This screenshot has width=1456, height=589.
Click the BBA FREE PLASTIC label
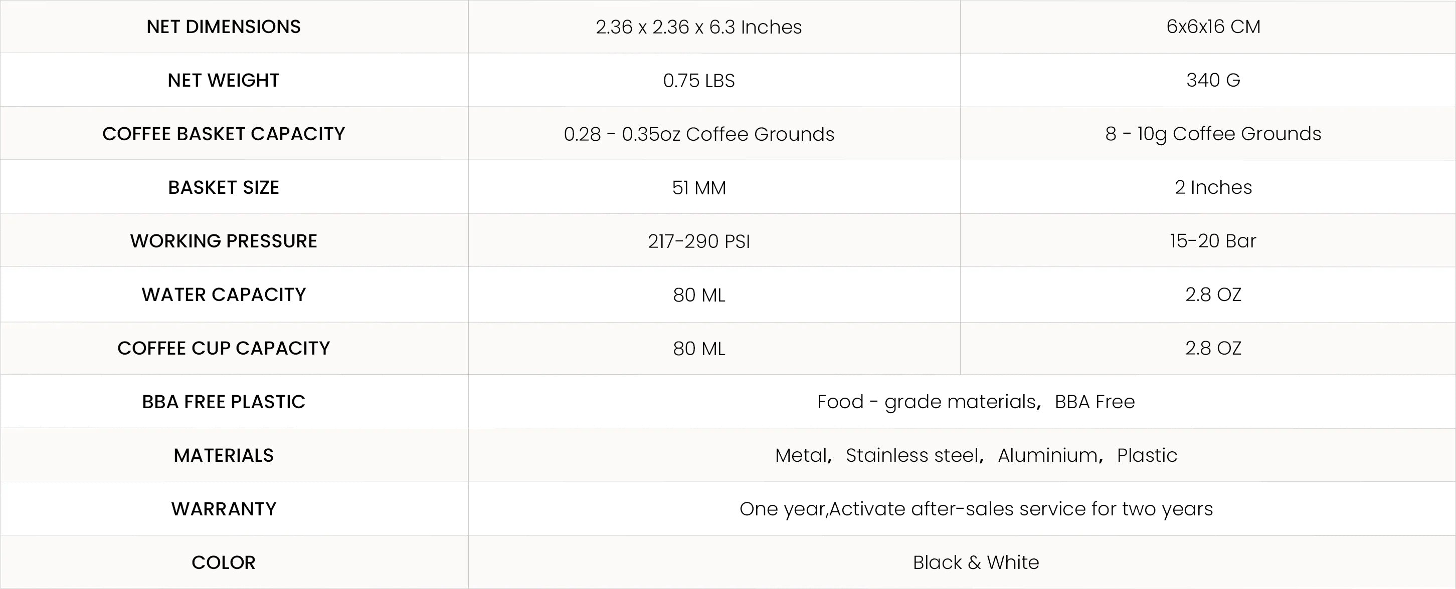(x=223, y=402)
